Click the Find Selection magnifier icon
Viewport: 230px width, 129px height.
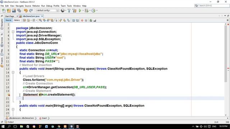pyautogui.click(x=40, y=20)
